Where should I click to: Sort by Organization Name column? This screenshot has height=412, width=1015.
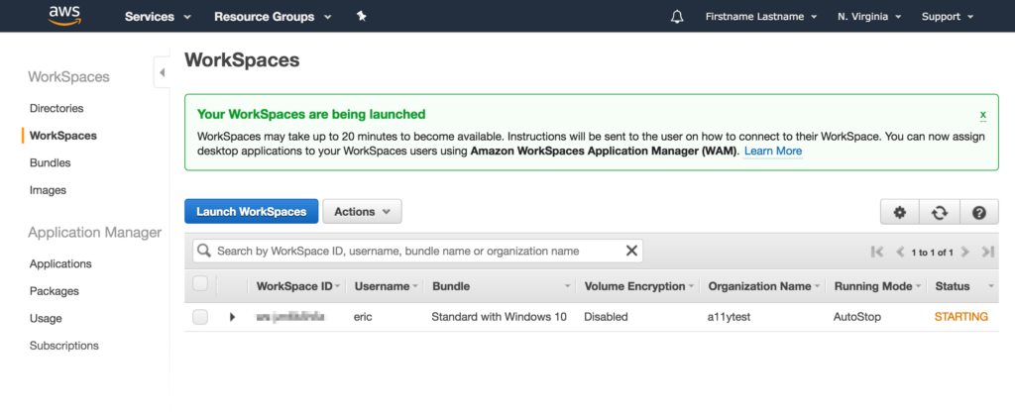(x=763, y=286)
